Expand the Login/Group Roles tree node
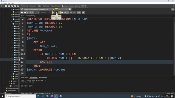This screenshot has height=98, width=175. click(x=5, y=88)
